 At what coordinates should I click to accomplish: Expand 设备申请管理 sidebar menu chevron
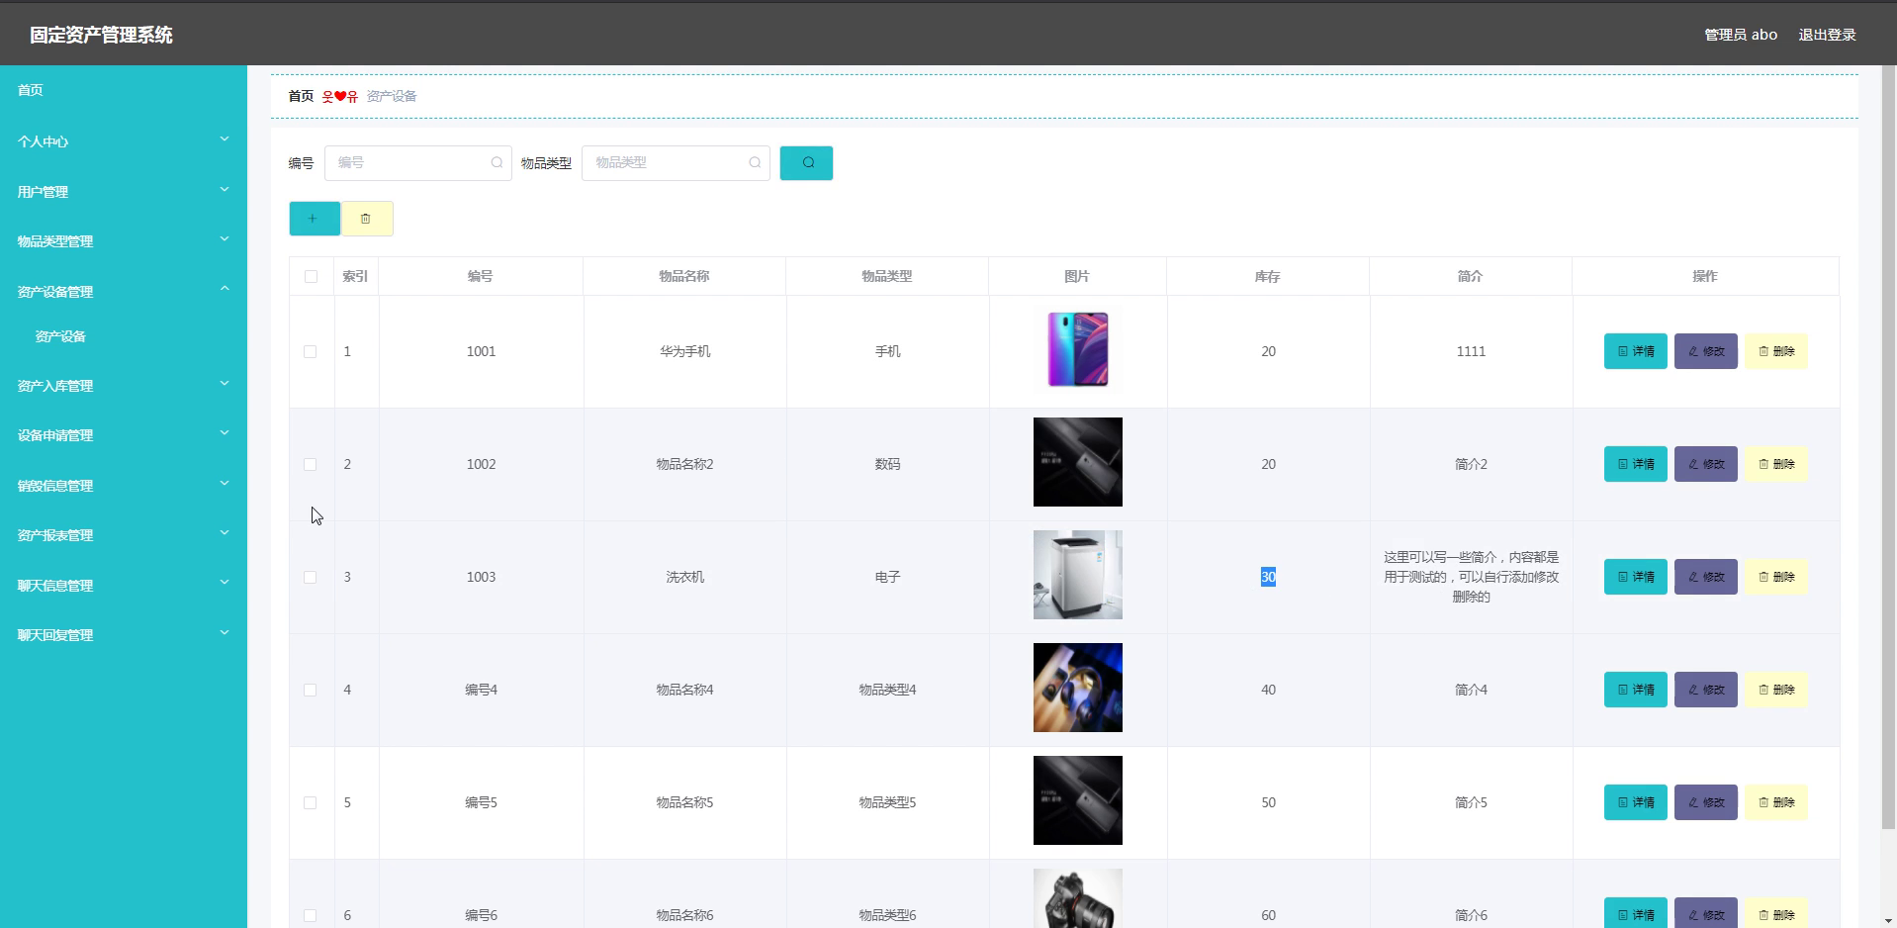[225, 432]
